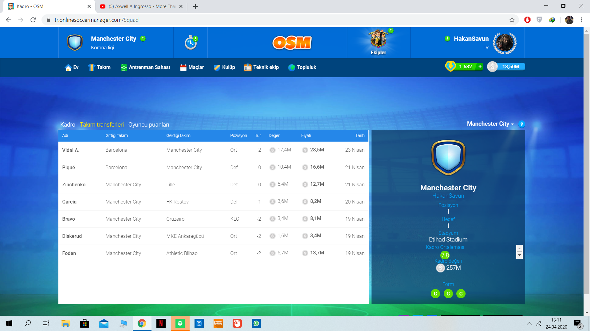590x331 pixels.
Task: Select the García transfer row
Action: 213,202
